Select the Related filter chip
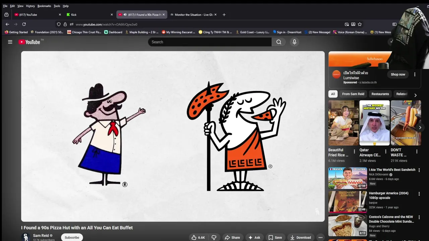This screenshot has width=429, height=241. (402, 94)
